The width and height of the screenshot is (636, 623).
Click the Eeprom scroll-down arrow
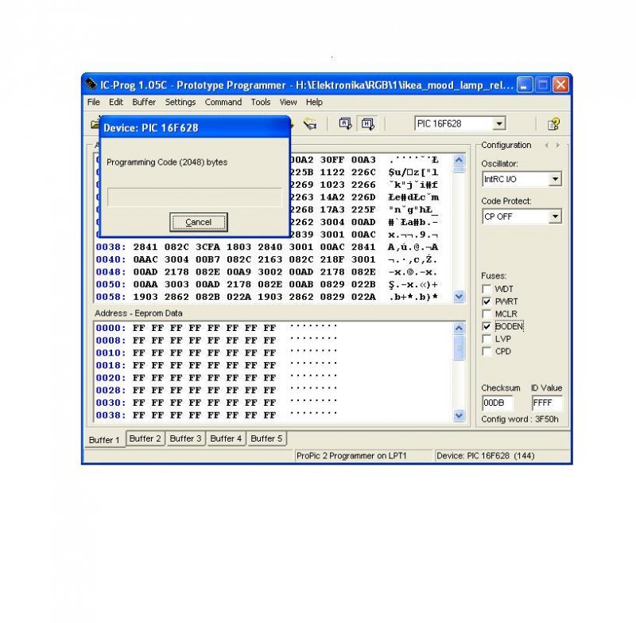(x=459, y=415)
